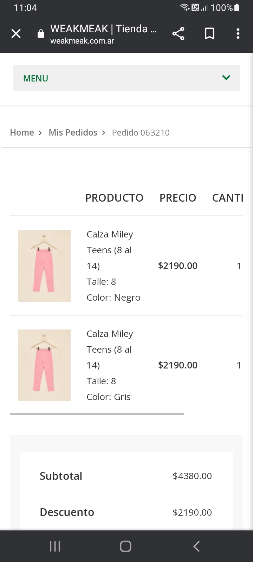The image size is (253, 562).
Task: Open Mis Pedidos breadcrumb link
Action: (x=73, y=132)
